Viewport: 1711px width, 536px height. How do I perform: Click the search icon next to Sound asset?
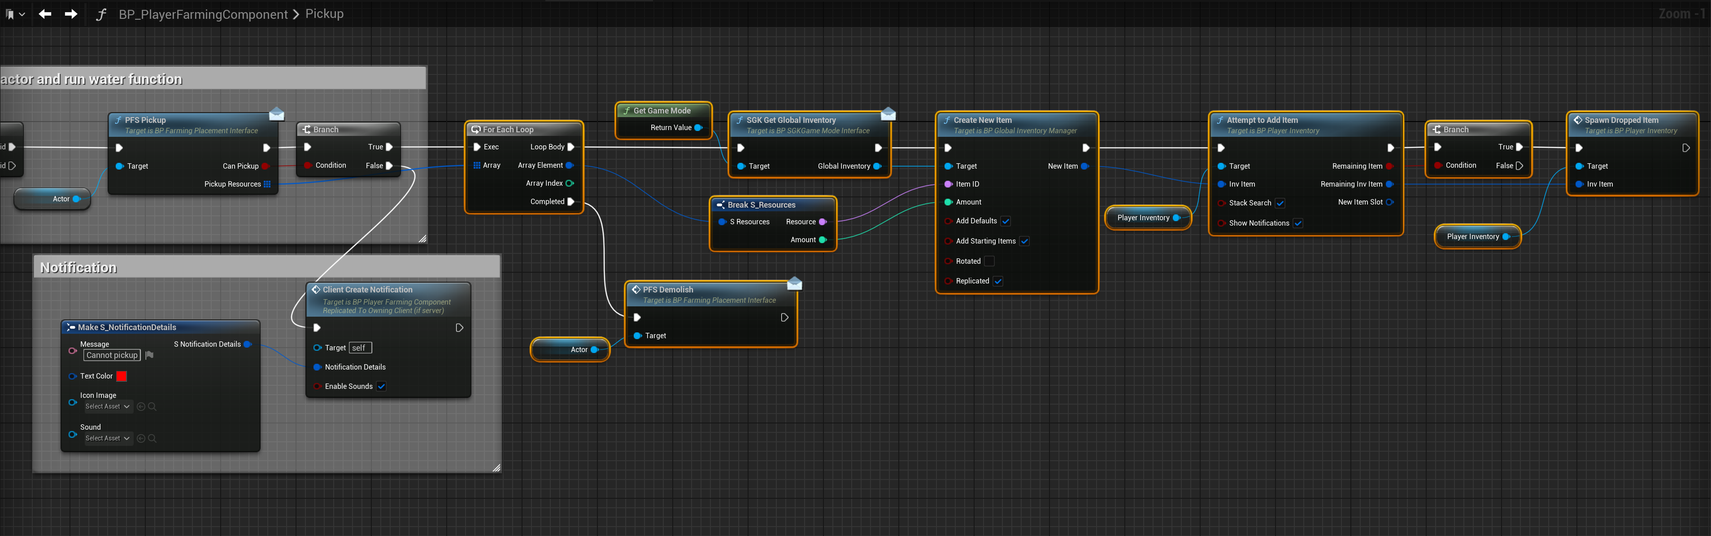click(152, 438)
